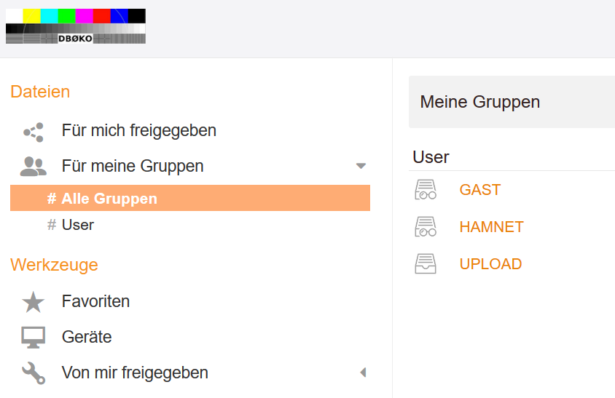Screen dimensions: 615x398
Task: Select the User group entry in sidebar
Action: [77, 225]
